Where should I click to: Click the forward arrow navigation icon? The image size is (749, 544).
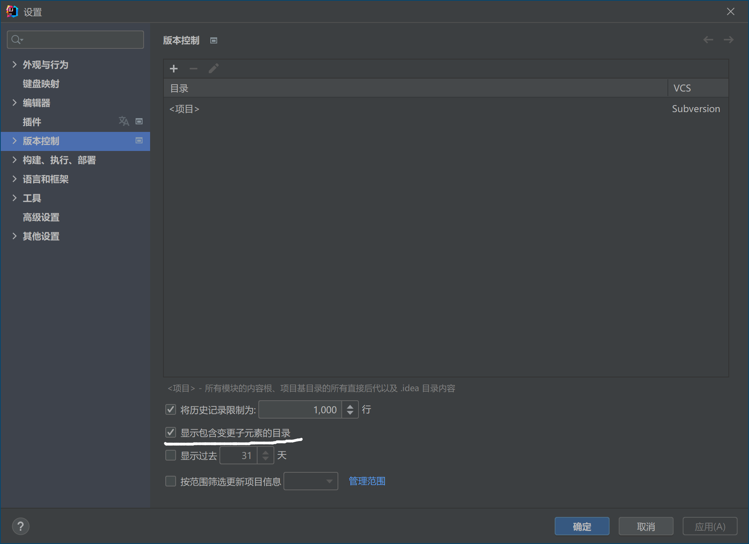click(728, 40)
